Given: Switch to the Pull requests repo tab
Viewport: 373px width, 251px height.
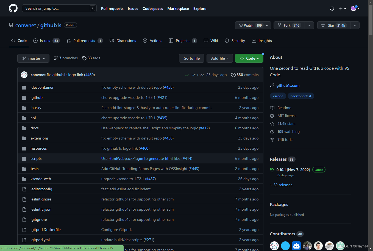Looking at the screenshot, I should [85, 41].
